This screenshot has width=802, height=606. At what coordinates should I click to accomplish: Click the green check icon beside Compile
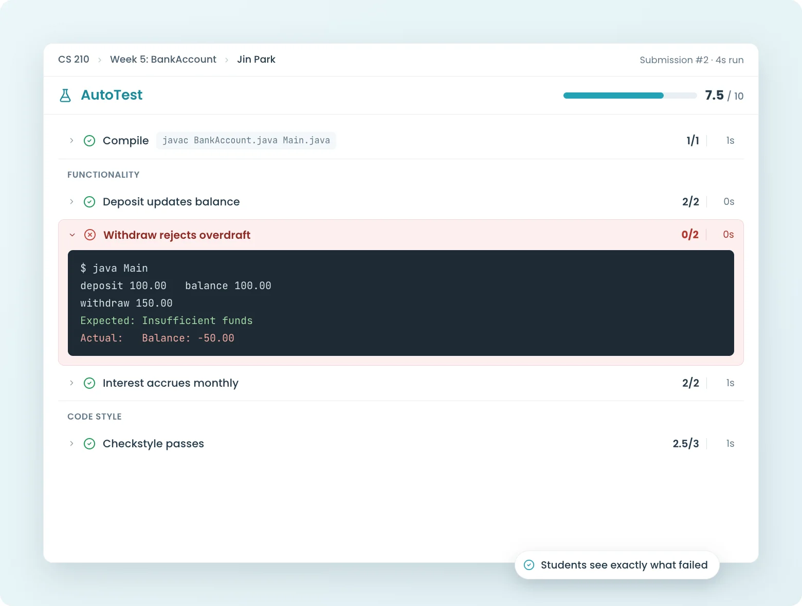[x=89, y=141]
